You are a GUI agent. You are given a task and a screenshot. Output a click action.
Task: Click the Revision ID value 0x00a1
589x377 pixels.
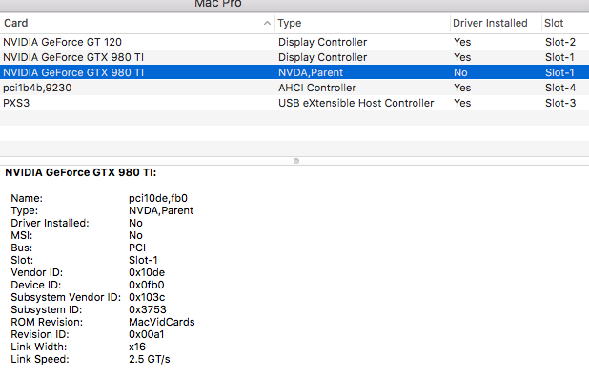pyautogui.click(x=147, y=334)
